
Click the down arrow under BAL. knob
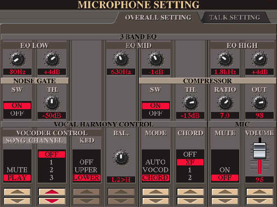[121, 201]
